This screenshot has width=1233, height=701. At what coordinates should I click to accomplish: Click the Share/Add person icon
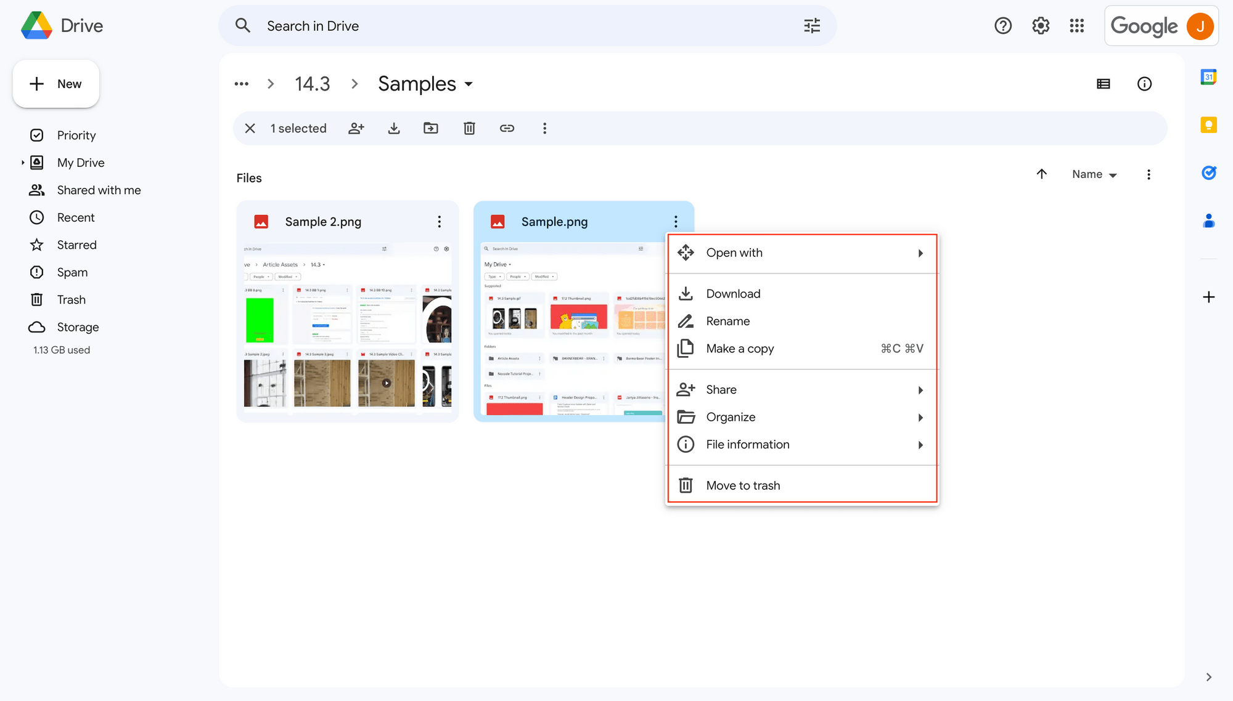click(x=356, y=128)
